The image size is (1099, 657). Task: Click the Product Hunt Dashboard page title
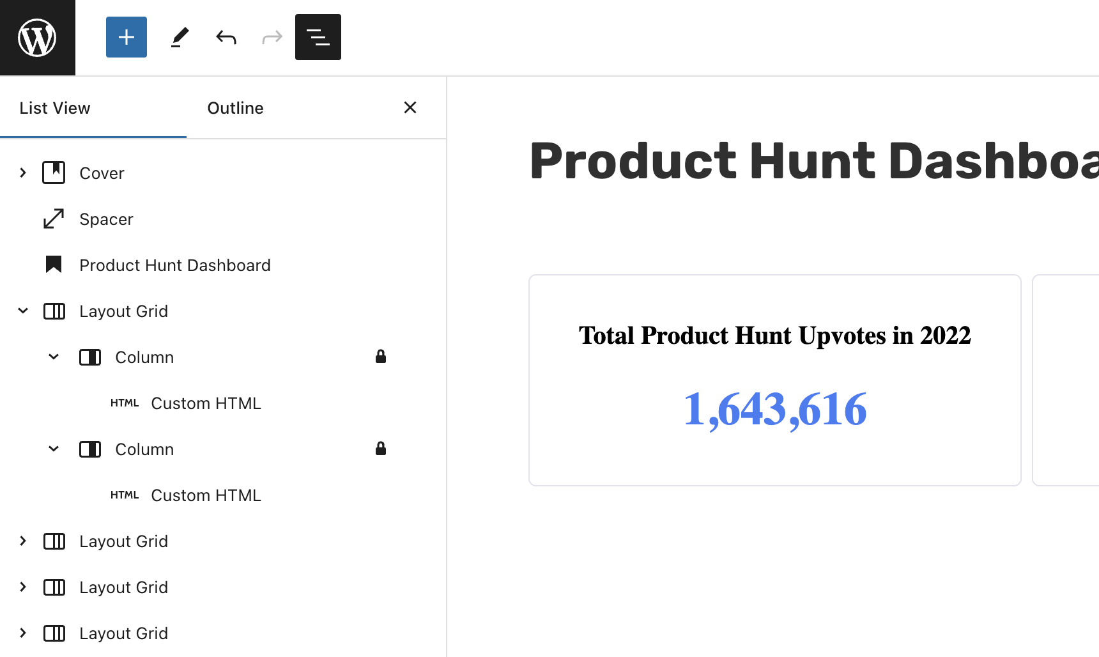coord(813,160)
